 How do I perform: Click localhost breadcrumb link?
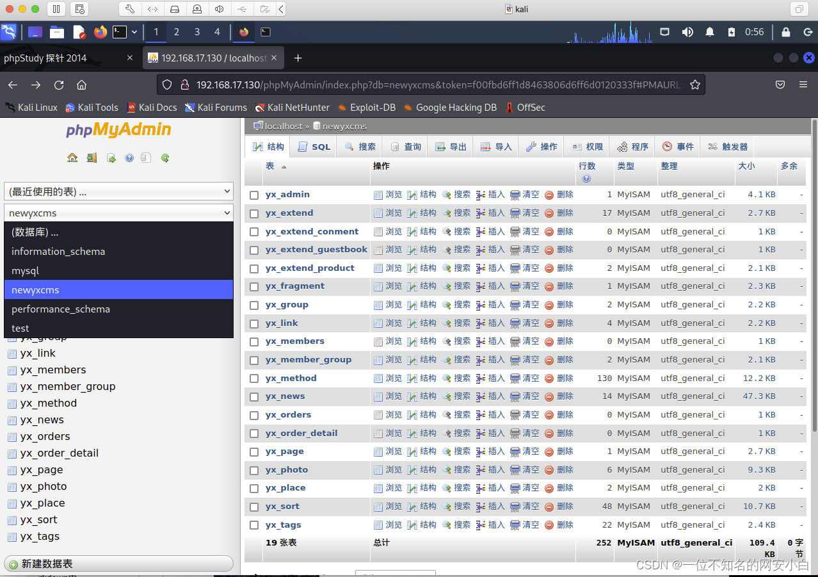(x=284, y=126)
